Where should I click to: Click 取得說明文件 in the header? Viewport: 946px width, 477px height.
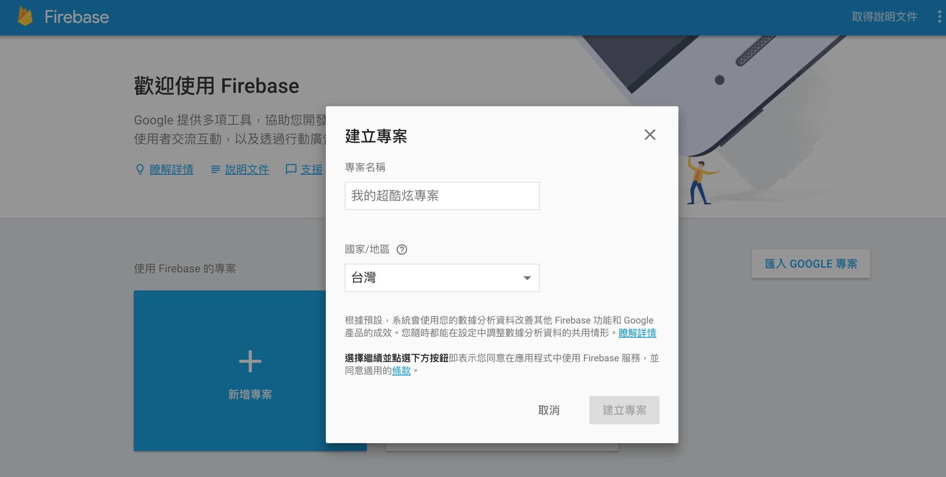[884, 17]
